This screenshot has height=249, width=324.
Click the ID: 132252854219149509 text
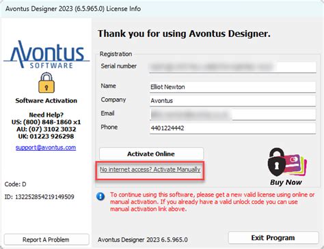[x=40, y=197]
